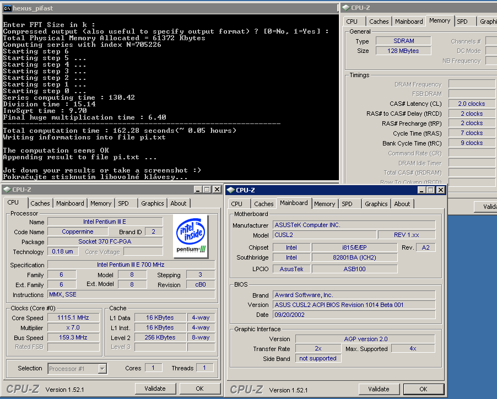Close the CPU-Z window showing Mainboard info
Viewport: 497px width, 399px height.
[x=440, y=190]
